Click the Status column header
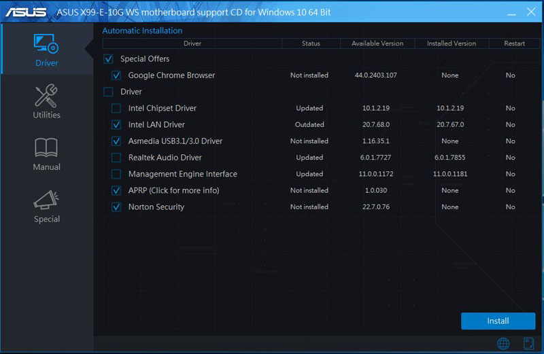This screenshot has height=354, width=544. [311, 43]
